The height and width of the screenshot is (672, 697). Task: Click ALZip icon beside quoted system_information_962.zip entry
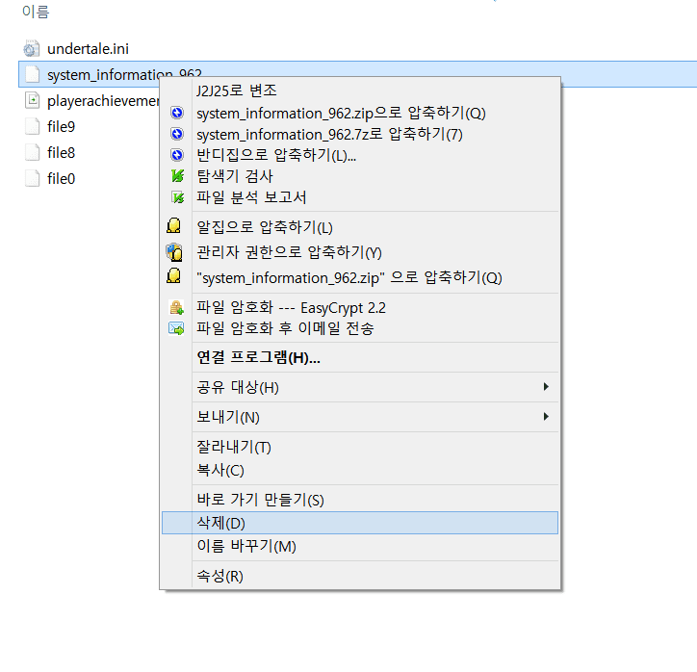174,276
